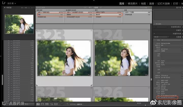Filter by country 中国
The height and width of the screenshot is (107, 183).
pos(50,14)
